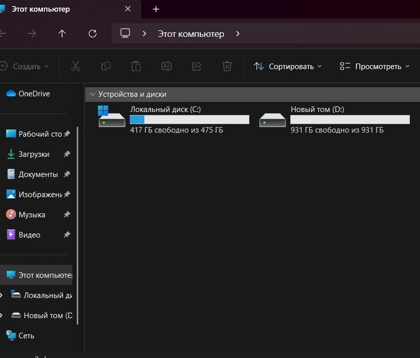Click pin icon next to Видео
Screen dimensions: 420x358
pyautogui.click(x=67, y=234)
